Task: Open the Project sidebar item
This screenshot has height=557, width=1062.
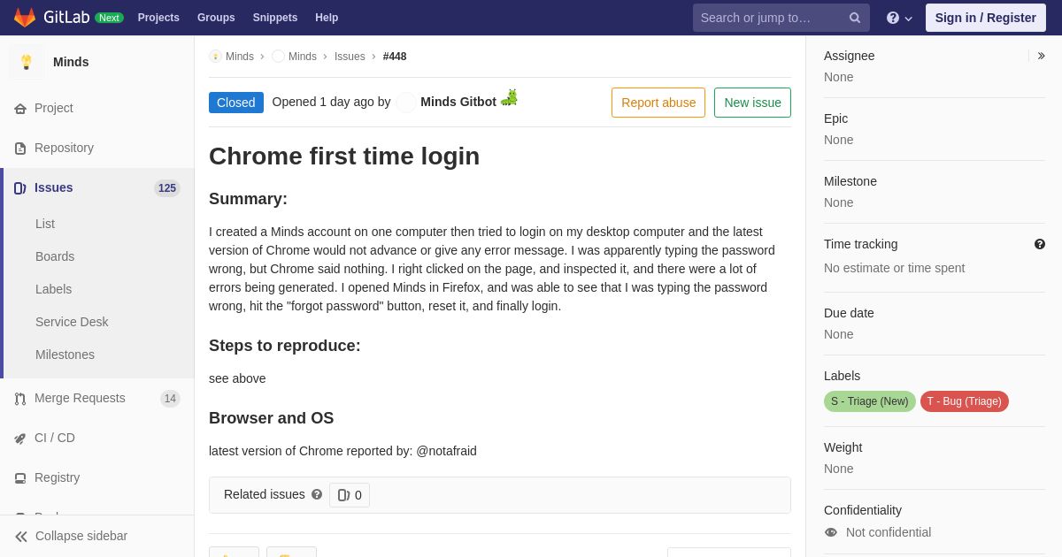Action: click(97, 108)
